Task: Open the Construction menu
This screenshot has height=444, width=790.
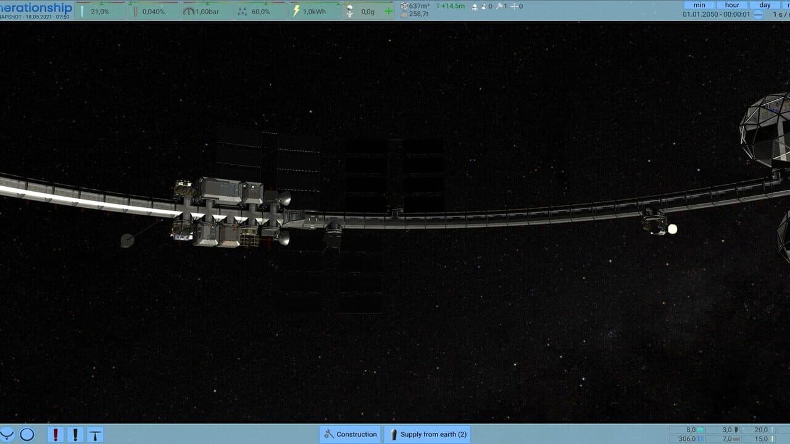Action: tap(351, 434)
